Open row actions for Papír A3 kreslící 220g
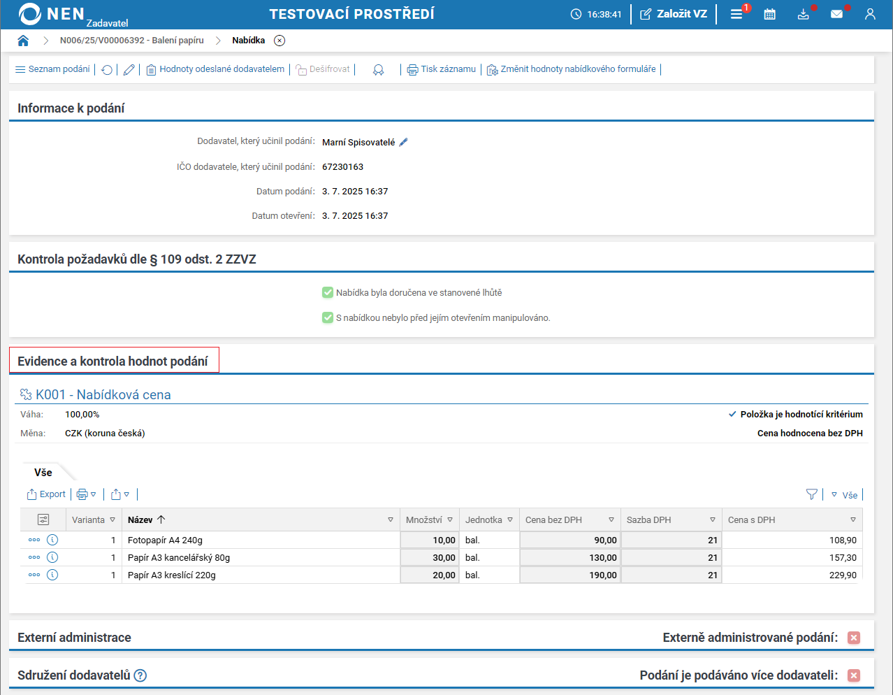Viewport: 893px width, 695px height. (34, 575)
